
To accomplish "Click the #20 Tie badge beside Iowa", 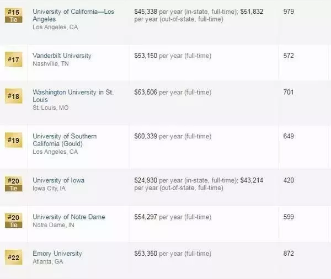I will [x=13, y=184].
